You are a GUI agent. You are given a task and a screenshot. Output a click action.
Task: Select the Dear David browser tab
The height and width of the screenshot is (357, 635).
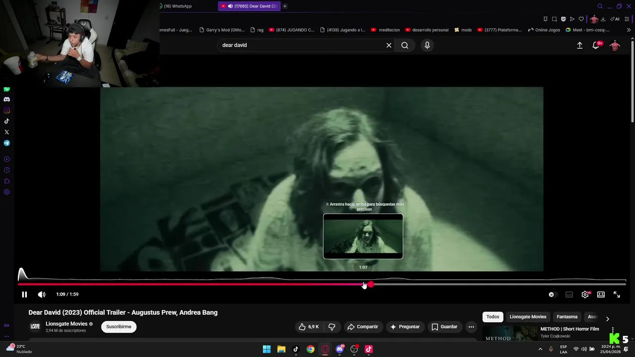(250, 6)
